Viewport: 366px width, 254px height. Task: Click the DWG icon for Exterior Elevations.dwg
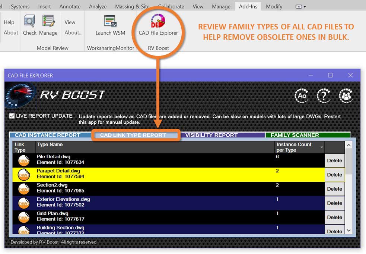click(x=24, y=203)
